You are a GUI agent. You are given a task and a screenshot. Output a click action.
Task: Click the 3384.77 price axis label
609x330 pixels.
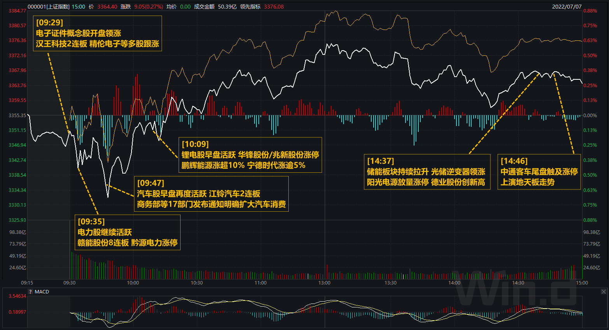(x=18, y=11)
